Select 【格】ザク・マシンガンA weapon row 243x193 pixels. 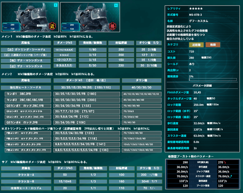point(81,60)
